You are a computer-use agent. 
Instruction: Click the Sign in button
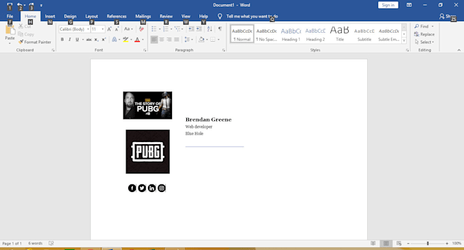388,5
